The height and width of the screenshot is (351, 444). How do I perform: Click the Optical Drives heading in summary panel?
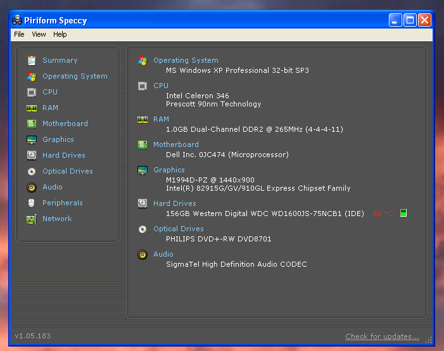[x=179, y=229]
